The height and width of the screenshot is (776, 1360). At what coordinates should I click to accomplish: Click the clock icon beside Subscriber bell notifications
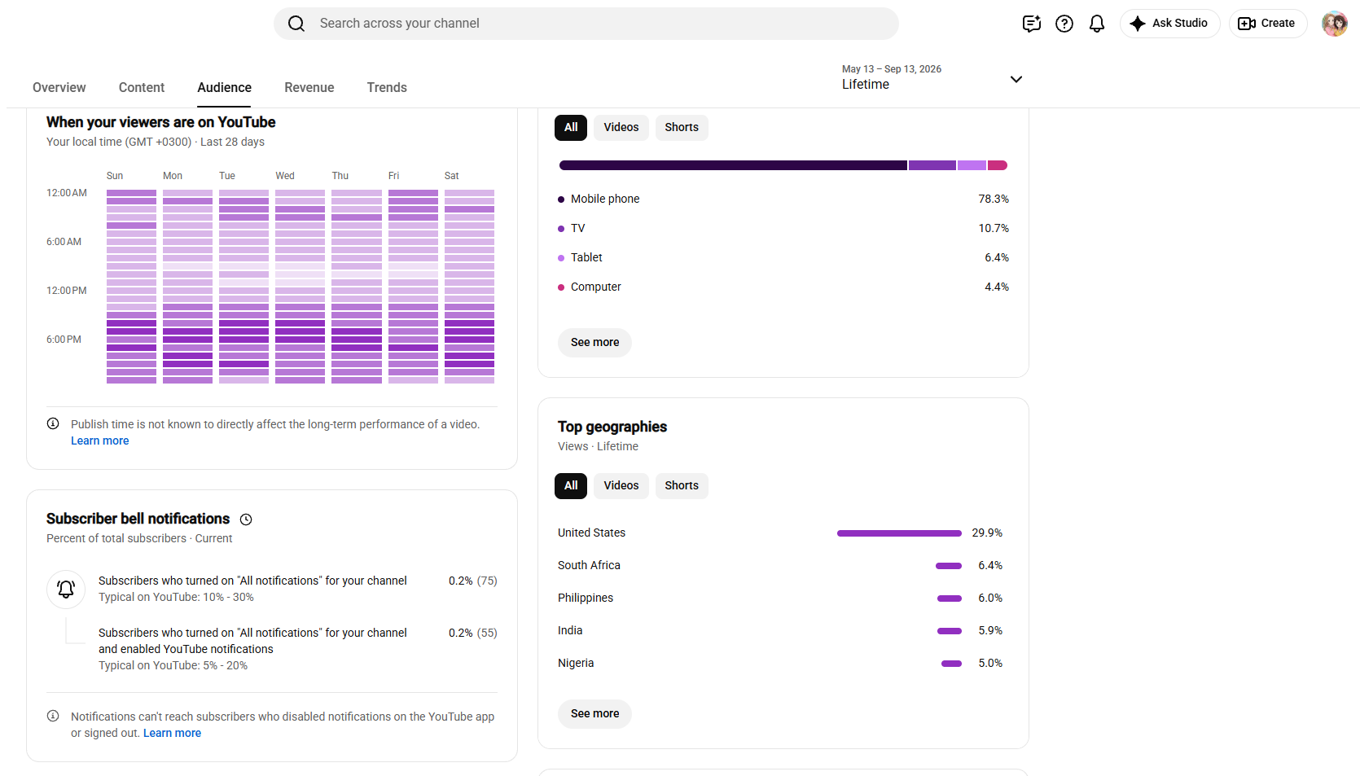tap(246, 520)
